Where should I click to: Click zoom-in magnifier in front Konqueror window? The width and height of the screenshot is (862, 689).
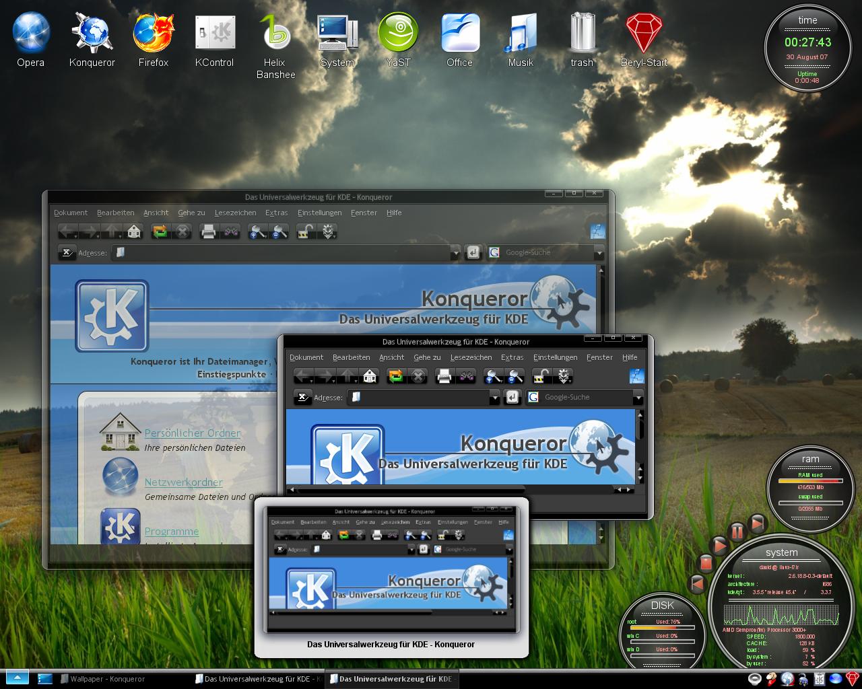[494, 376]
